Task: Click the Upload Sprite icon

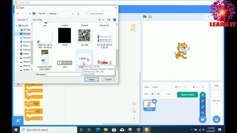Action: (x=203, y=95)
